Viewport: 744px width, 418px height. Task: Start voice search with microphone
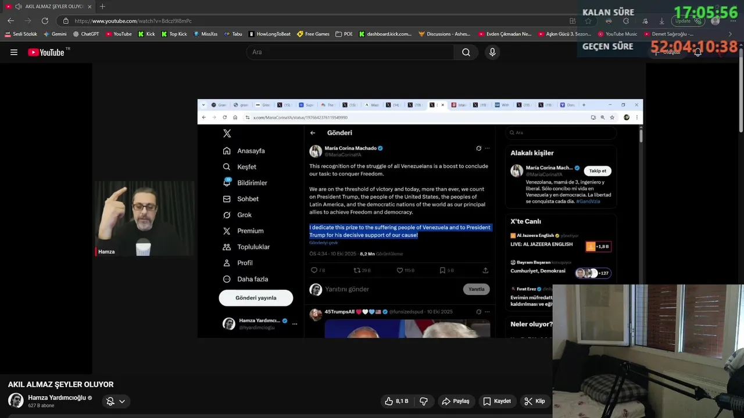(x=492, y=52)
